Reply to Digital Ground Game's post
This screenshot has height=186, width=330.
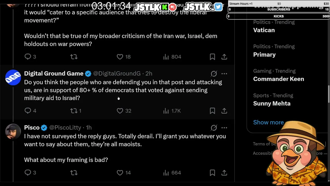28,111
